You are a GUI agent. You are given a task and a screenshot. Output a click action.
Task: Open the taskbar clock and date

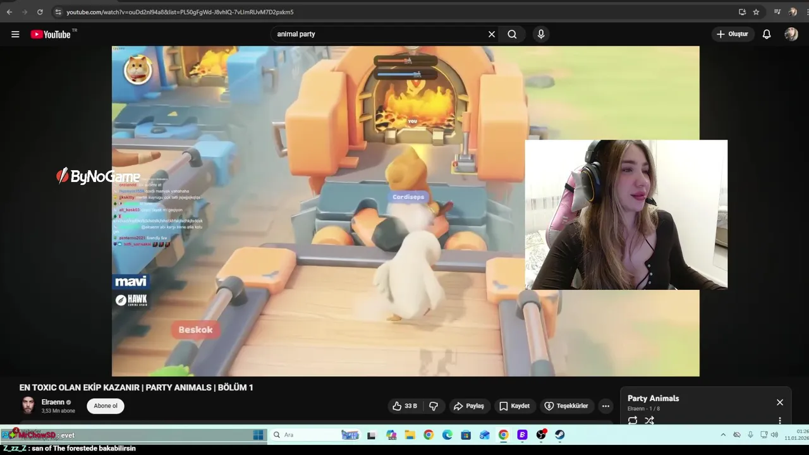(x=796, y=435)
